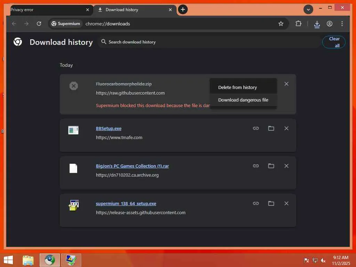The width and height of the screenshot is (356, 267).
Task: Click the https://raw.githubusercontent.com source text
Action: coord(130,93)
